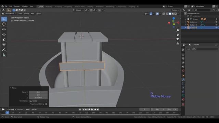The image size is (219, 123).
Task: Click the Move Z value field
Action: point(38,98)
